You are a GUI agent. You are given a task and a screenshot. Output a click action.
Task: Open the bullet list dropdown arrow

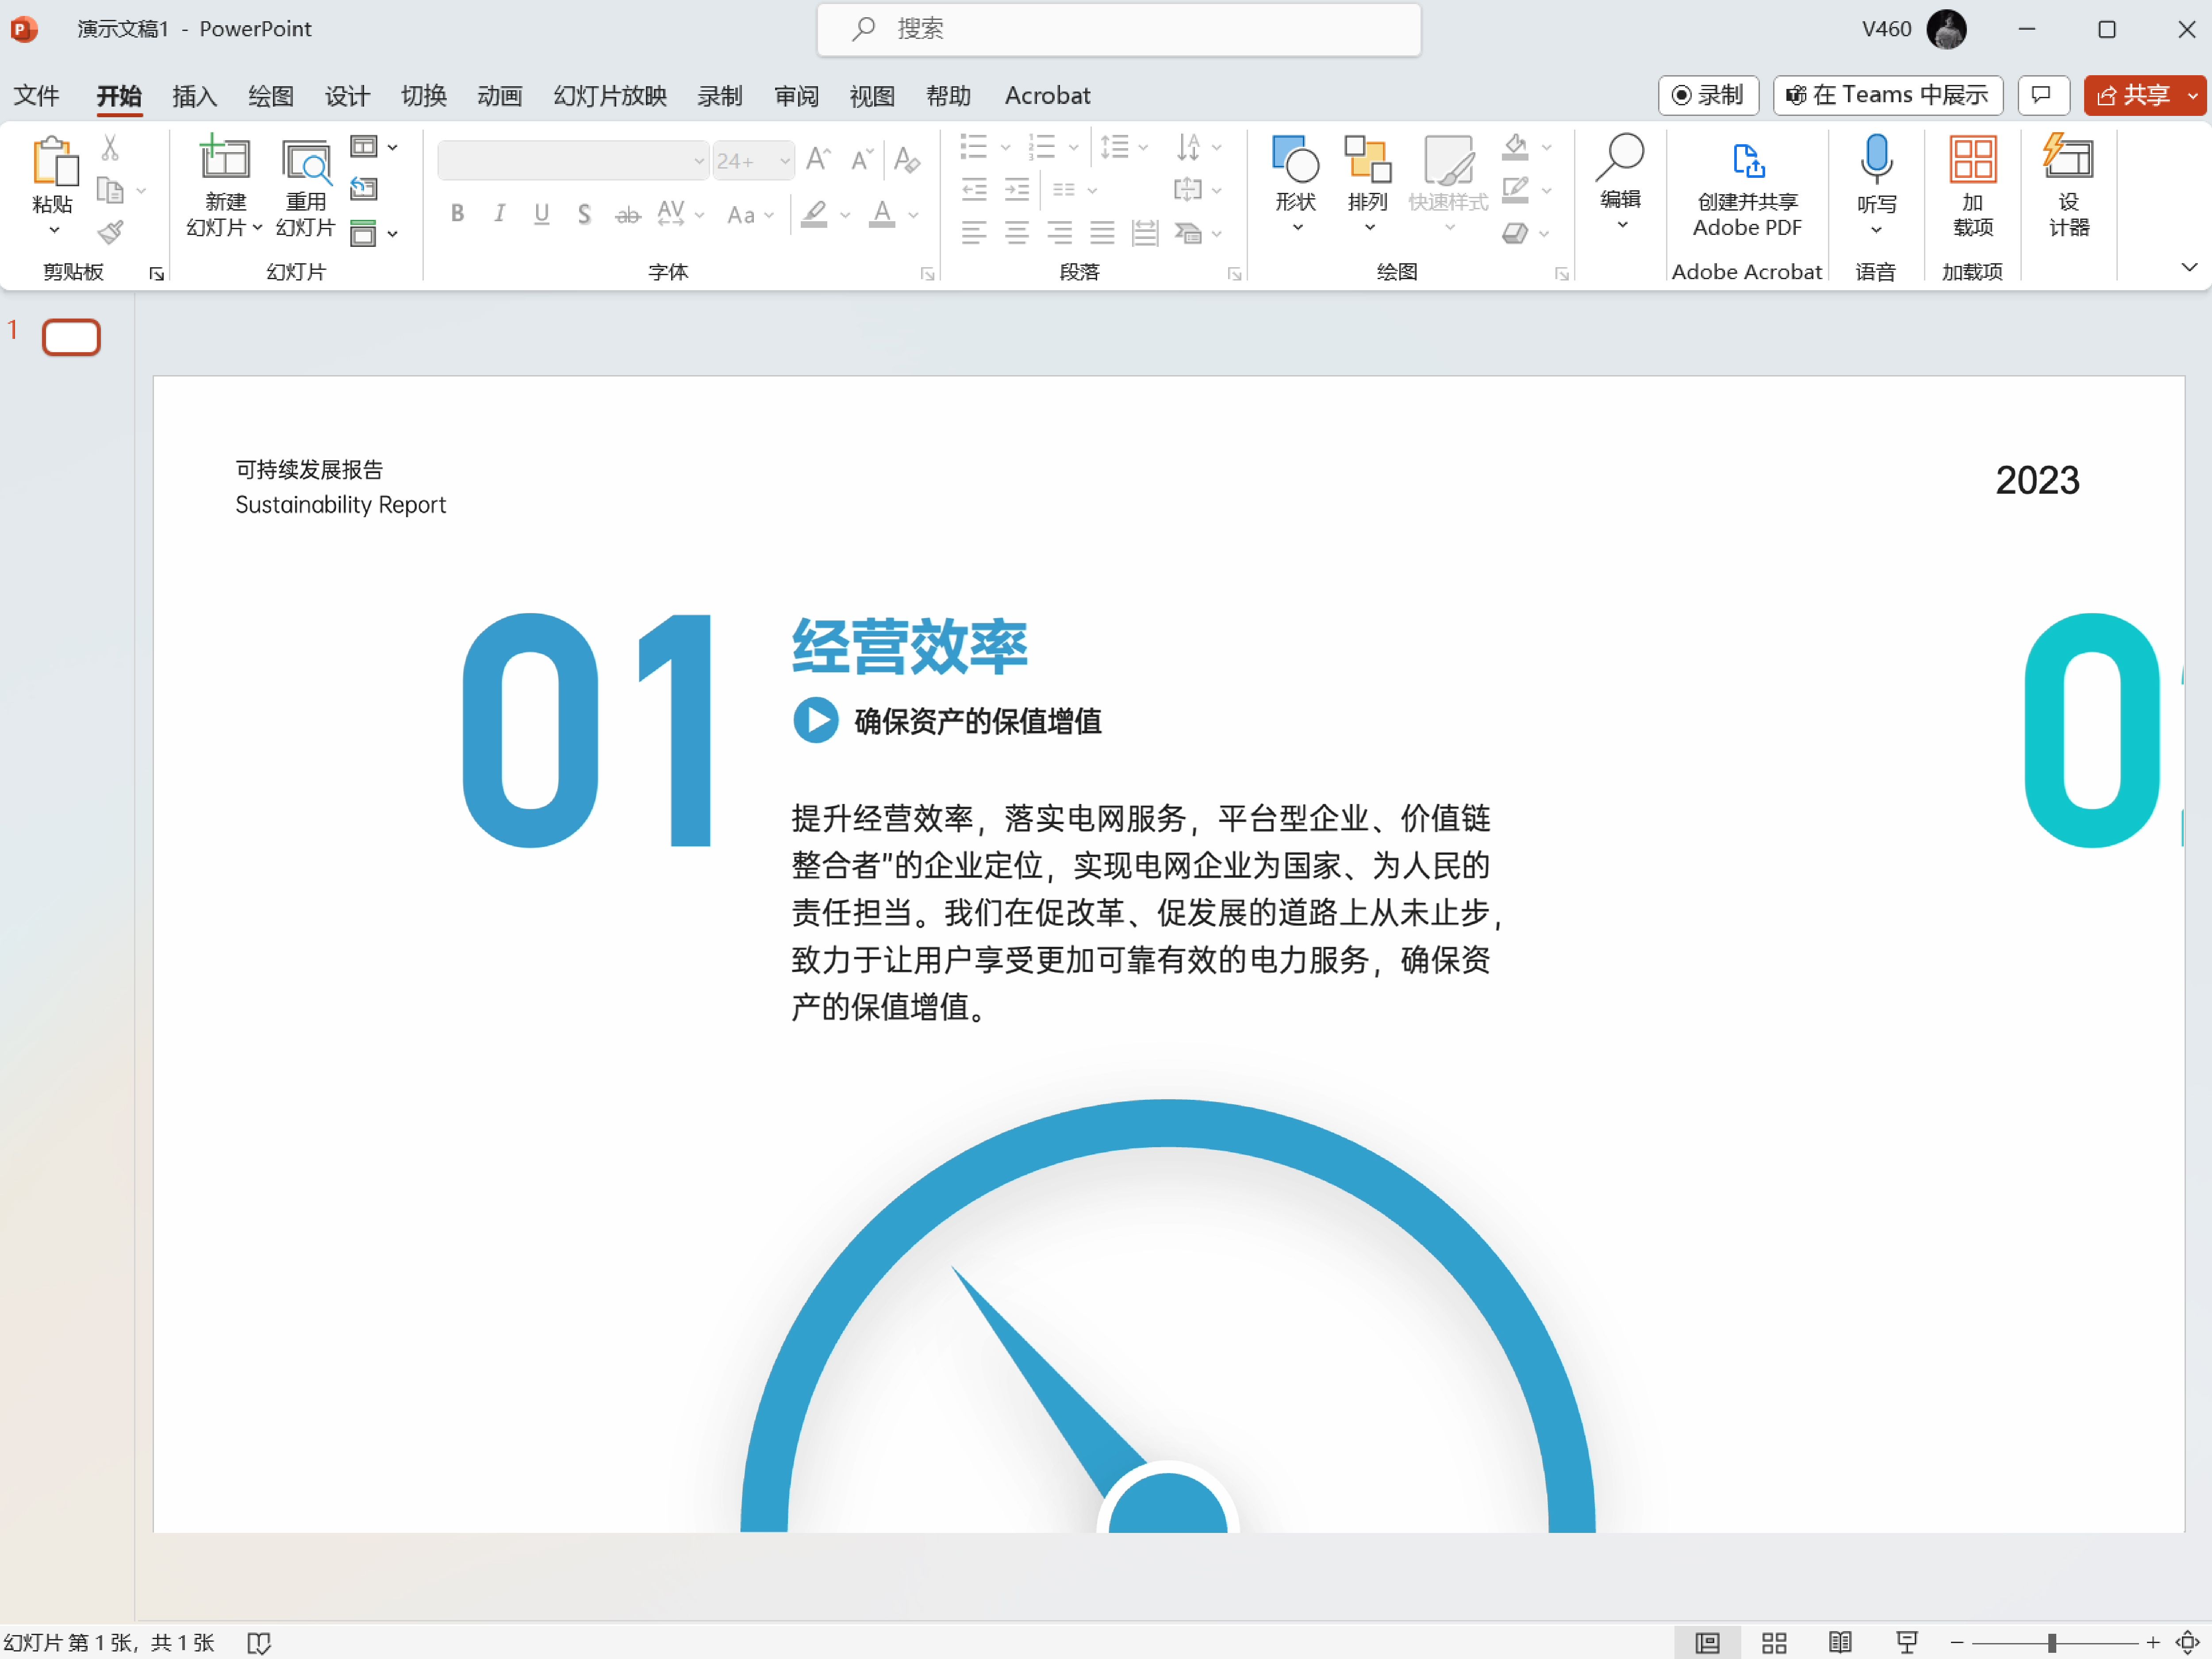click(1005, 147)
